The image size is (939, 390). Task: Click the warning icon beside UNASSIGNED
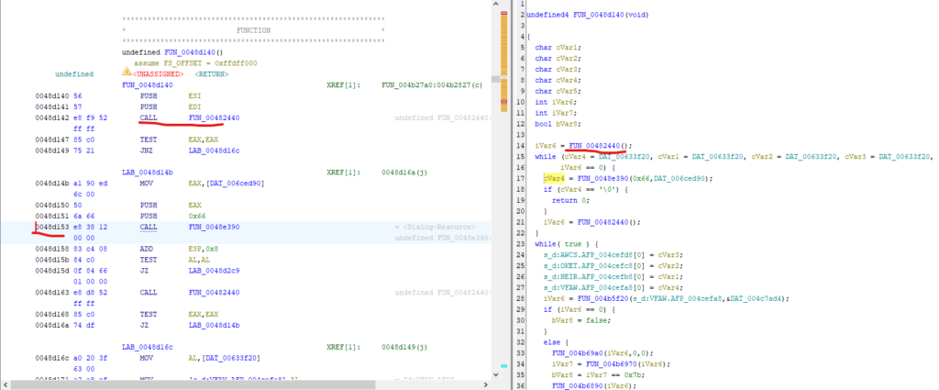click(127, 72)
